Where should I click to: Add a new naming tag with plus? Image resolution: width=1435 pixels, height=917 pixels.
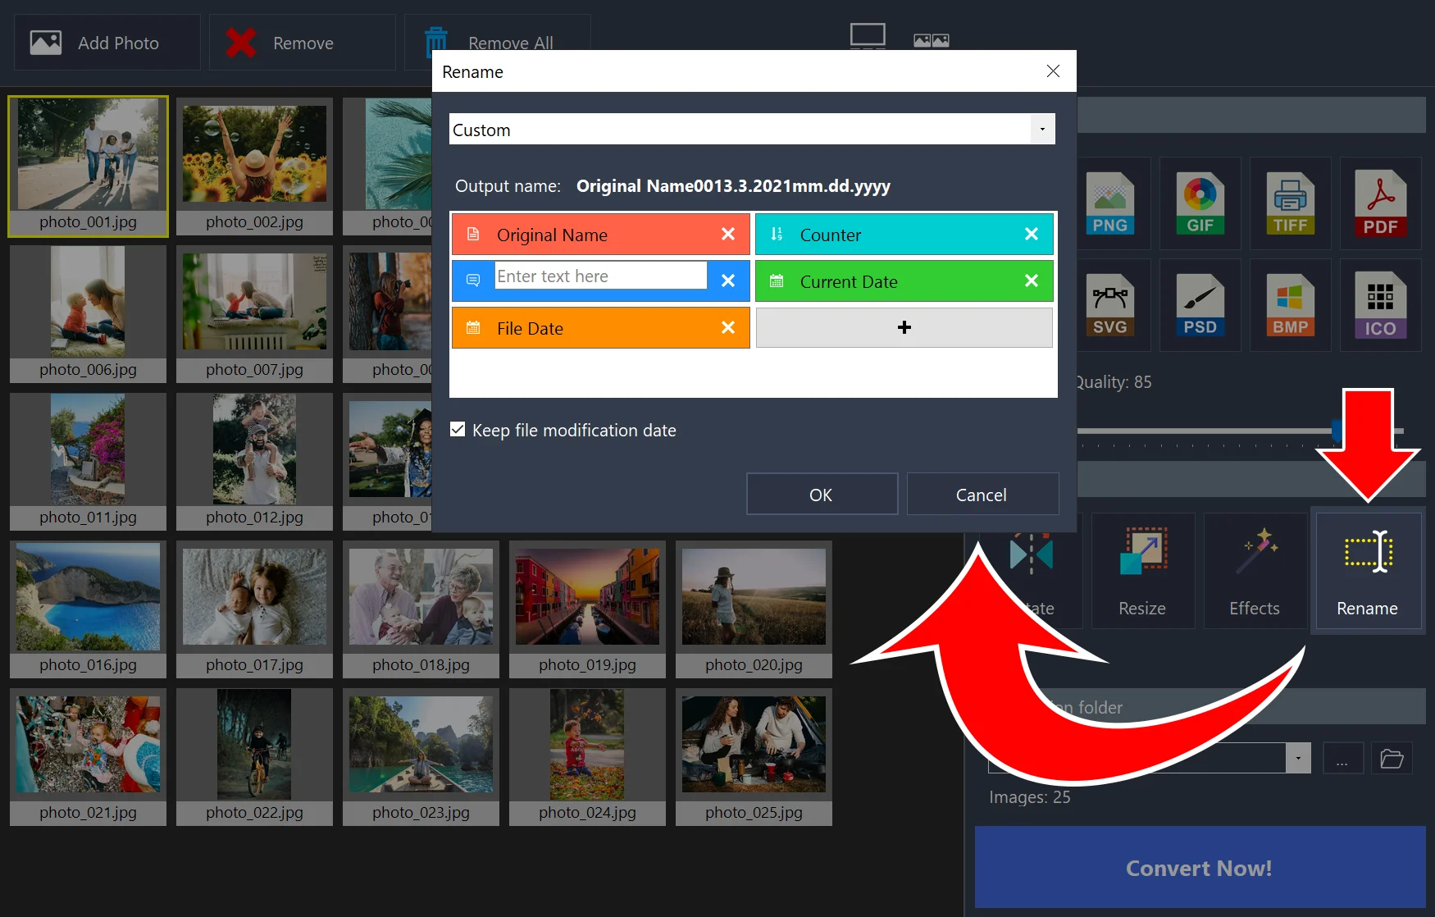[x=904, y=327]
